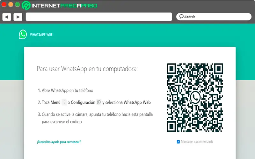Click the heading Para usar WhatsApp en tu computadora
Viewport: 255px width, 159px height.
(87, 69)
